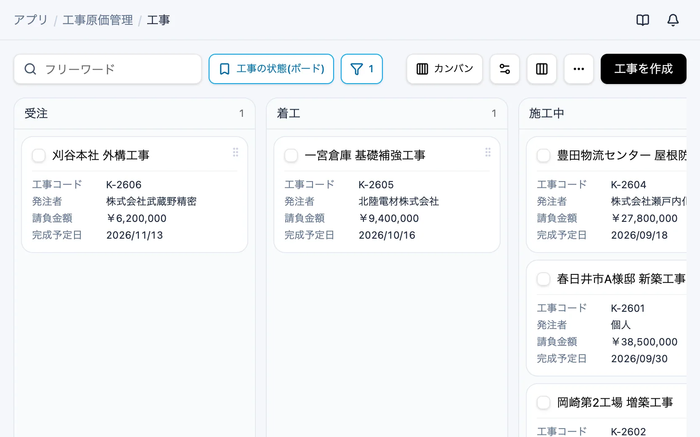Screen dimensions: 700x437
Task: Open the 一宮倉庫 基礎補強工事 card title
Action: (x=365, y=155)
